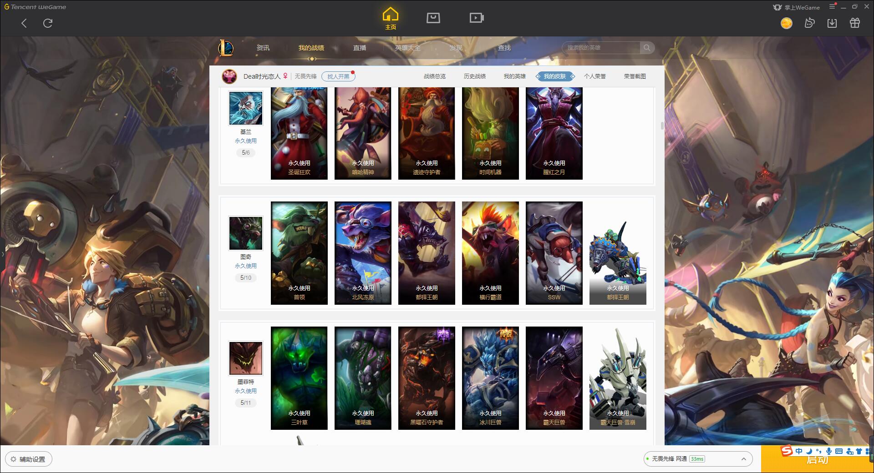Click 永久使用 link under 图奇

pos(246,266)
